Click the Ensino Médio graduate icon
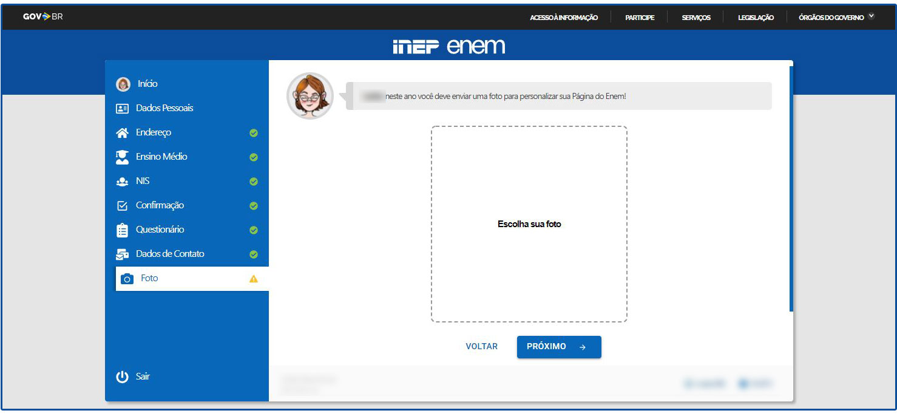 (122, 157)
